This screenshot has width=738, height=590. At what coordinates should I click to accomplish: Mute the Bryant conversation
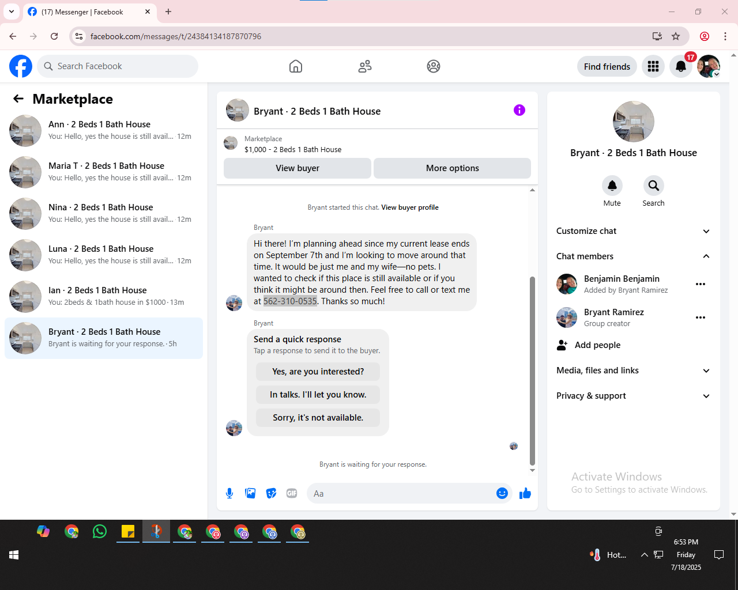point(612,186)
